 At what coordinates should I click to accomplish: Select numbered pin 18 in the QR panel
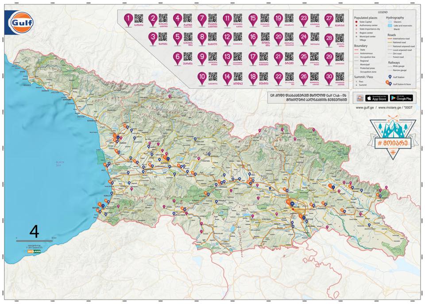pos(253,78)
